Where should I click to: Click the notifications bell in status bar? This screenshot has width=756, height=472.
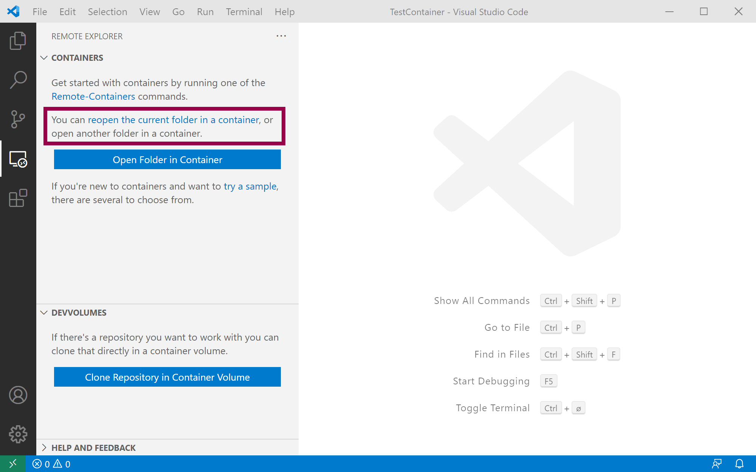(739, 464)
